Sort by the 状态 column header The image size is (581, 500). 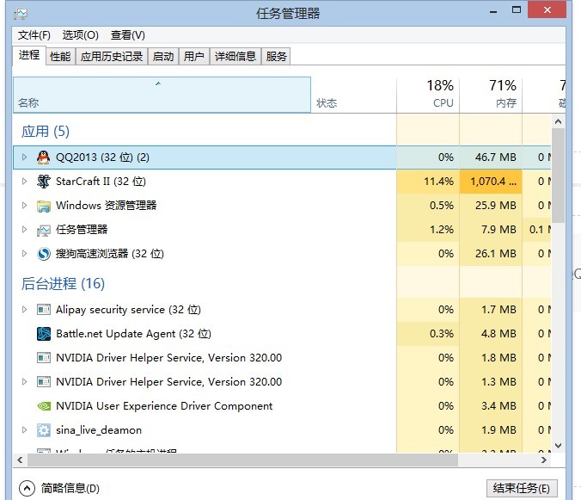(x=353, y=95)
